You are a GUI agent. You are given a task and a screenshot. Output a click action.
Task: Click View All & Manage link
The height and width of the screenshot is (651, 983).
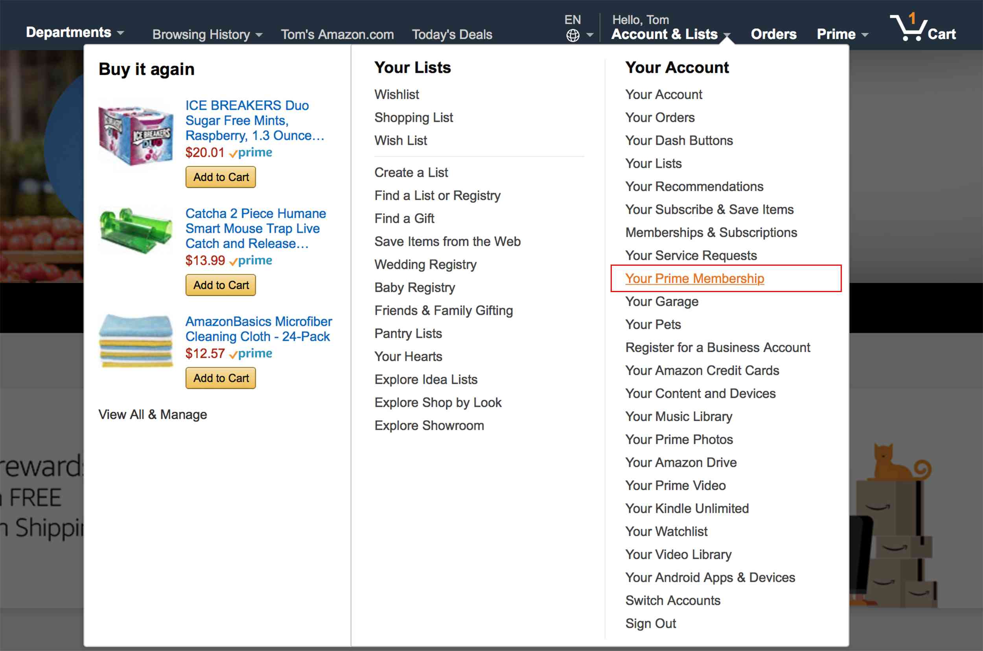152,414
